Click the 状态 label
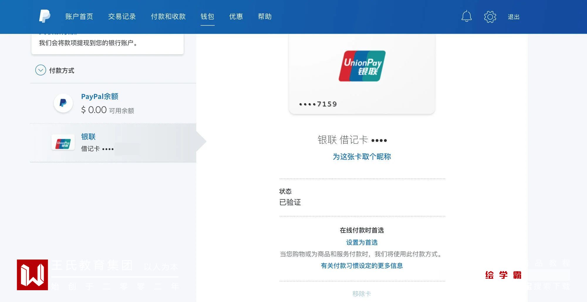This screenshot has height=302, width=587. pos(285,191)
